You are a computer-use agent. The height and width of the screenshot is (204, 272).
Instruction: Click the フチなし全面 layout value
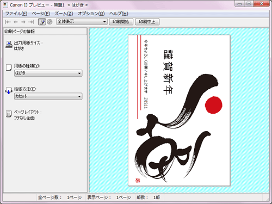24,118
